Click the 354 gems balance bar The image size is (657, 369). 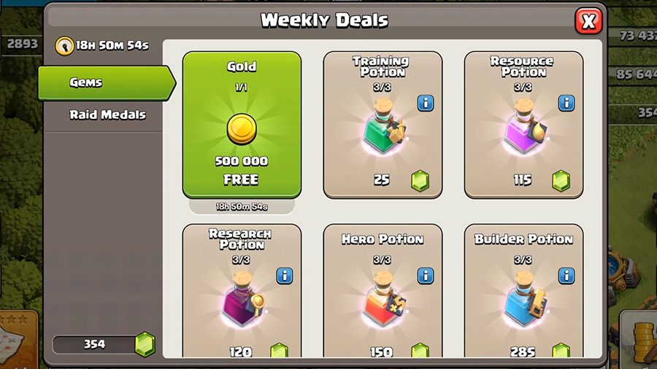(103, 344)
